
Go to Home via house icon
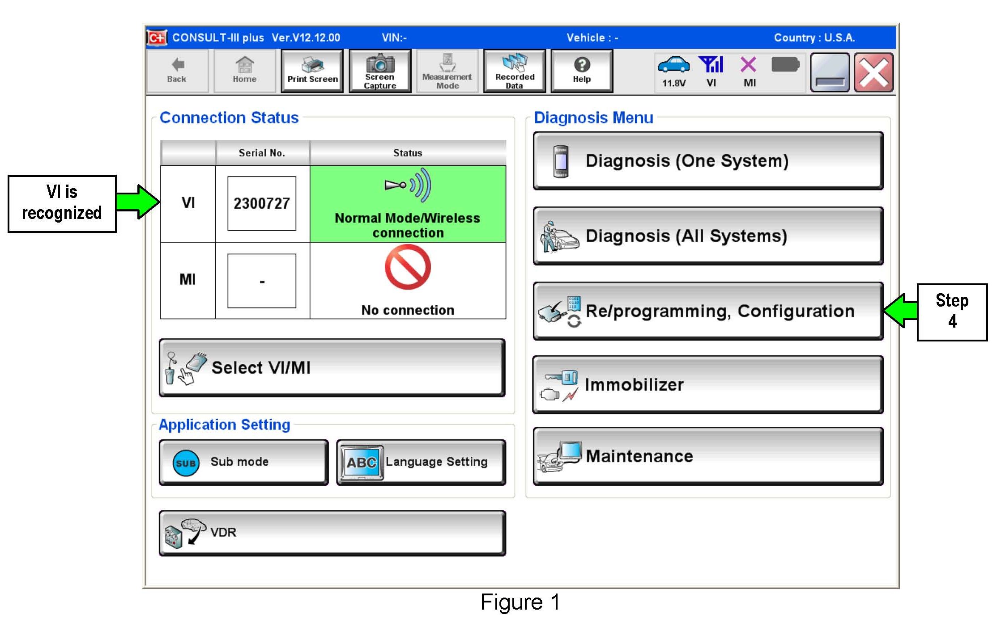244,65
